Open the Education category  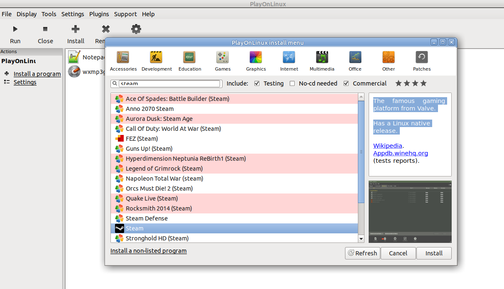190,61
